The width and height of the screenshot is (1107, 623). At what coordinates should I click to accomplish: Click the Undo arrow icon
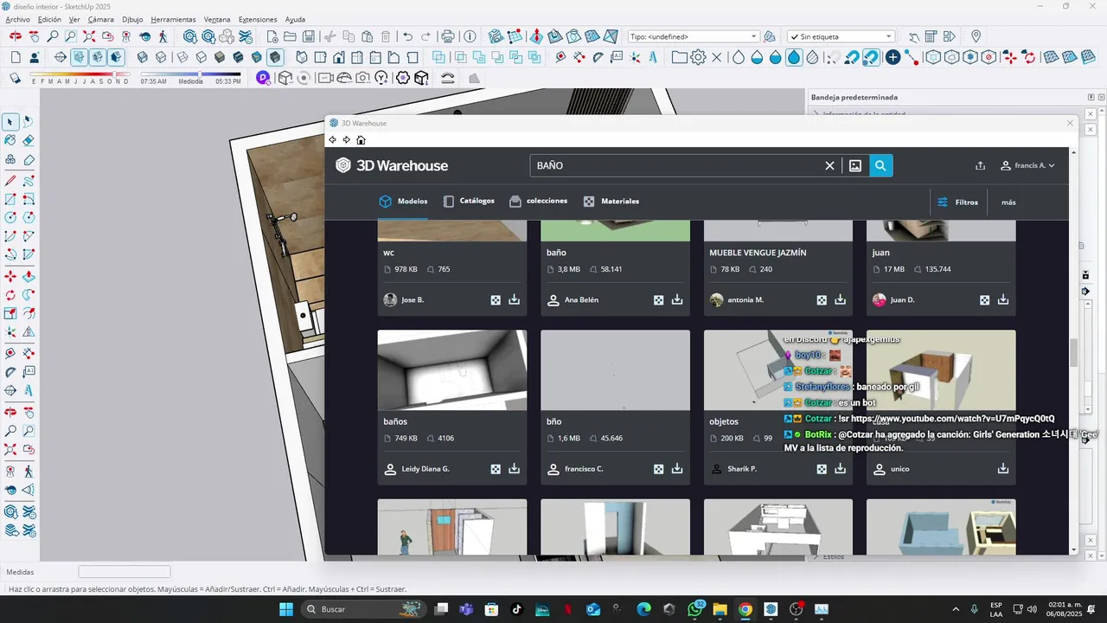tap(407, 36)
